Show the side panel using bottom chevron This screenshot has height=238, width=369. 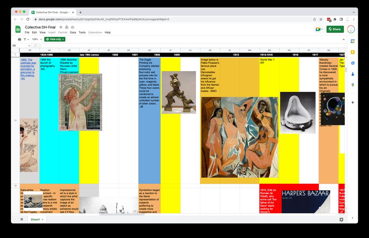point(352,218)
